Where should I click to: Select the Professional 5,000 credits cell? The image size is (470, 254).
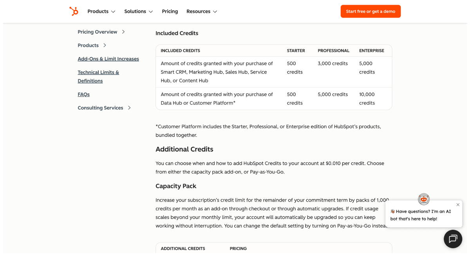(333, 95)
